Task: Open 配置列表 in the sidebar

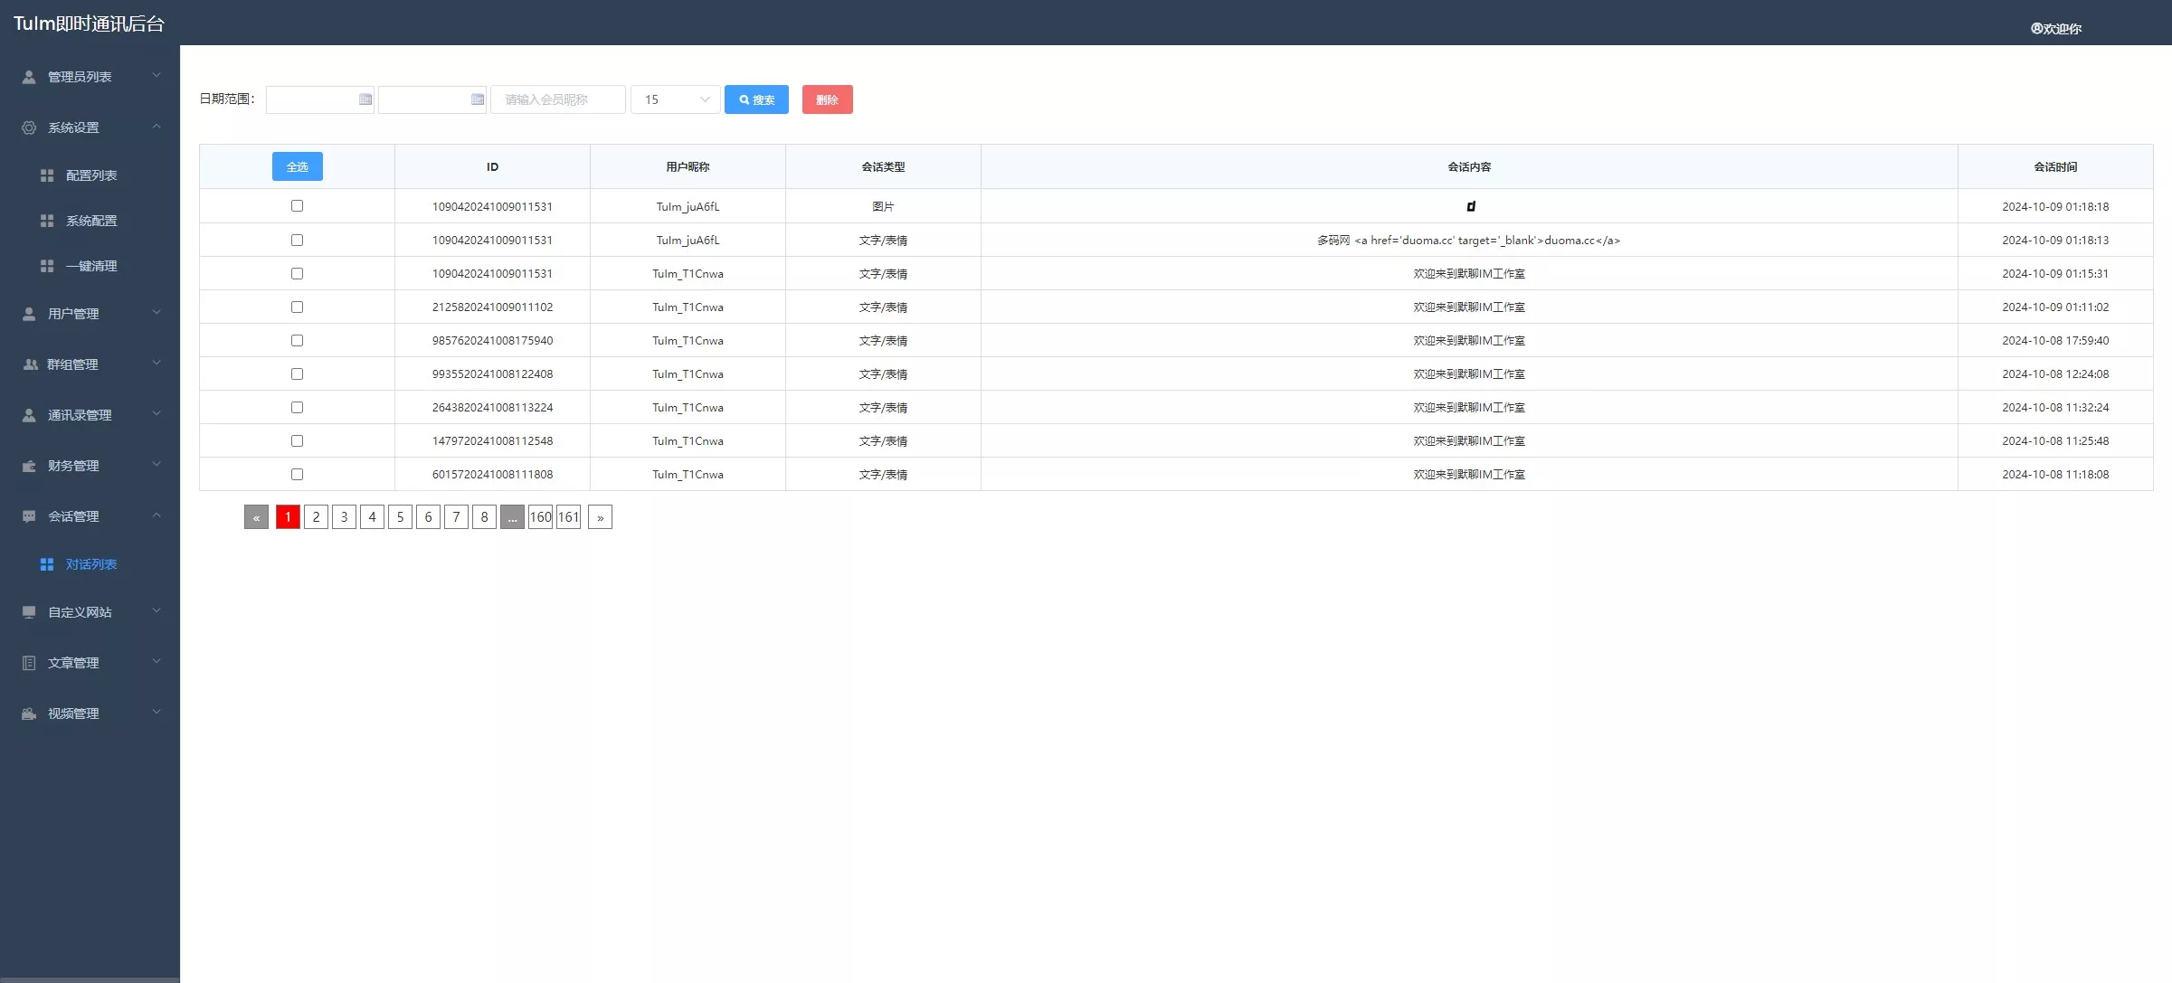Action: tap(91, 175)
